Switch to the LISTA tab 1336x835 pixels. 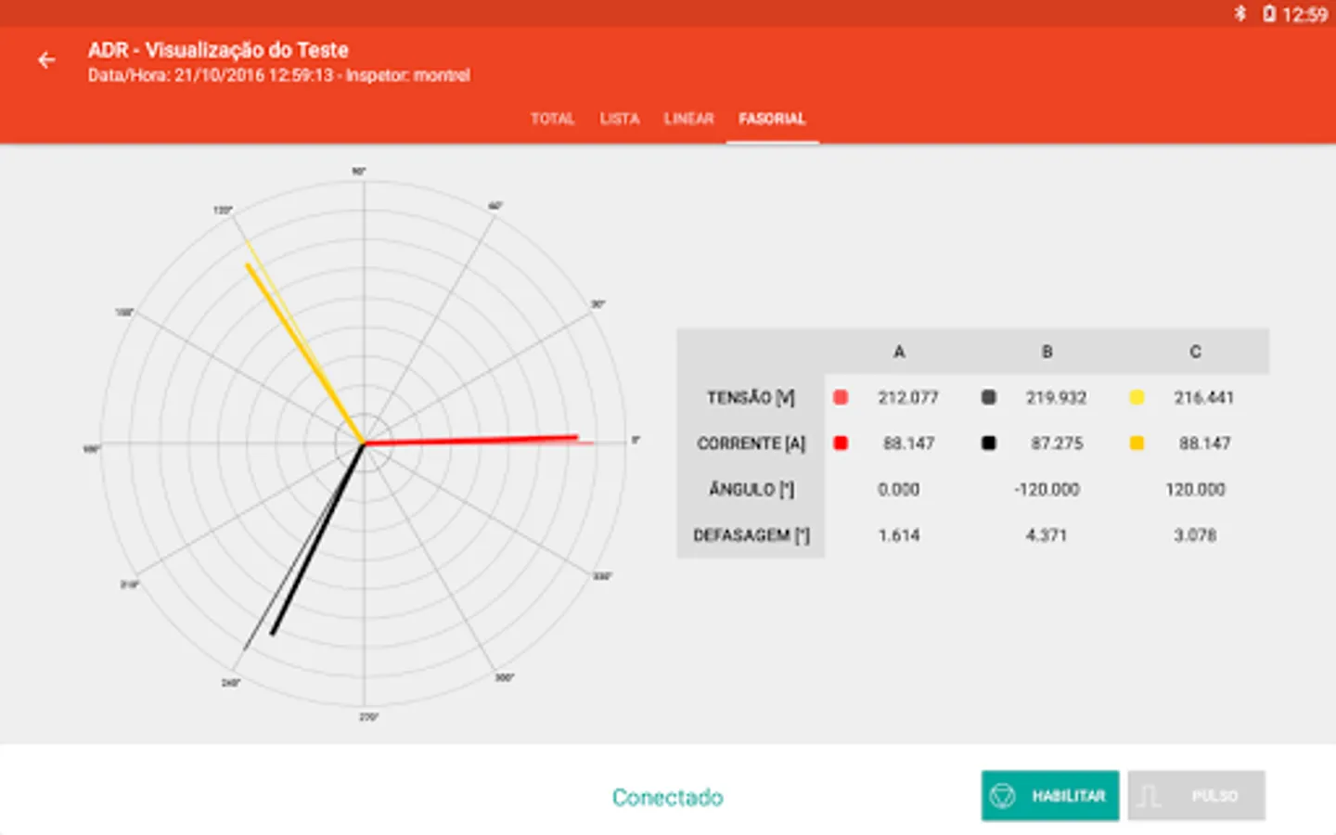tap(619, 119)
